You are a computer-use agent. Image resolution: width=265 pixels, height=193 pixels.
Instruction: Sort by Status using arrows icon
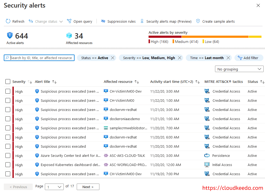(262, 82)
